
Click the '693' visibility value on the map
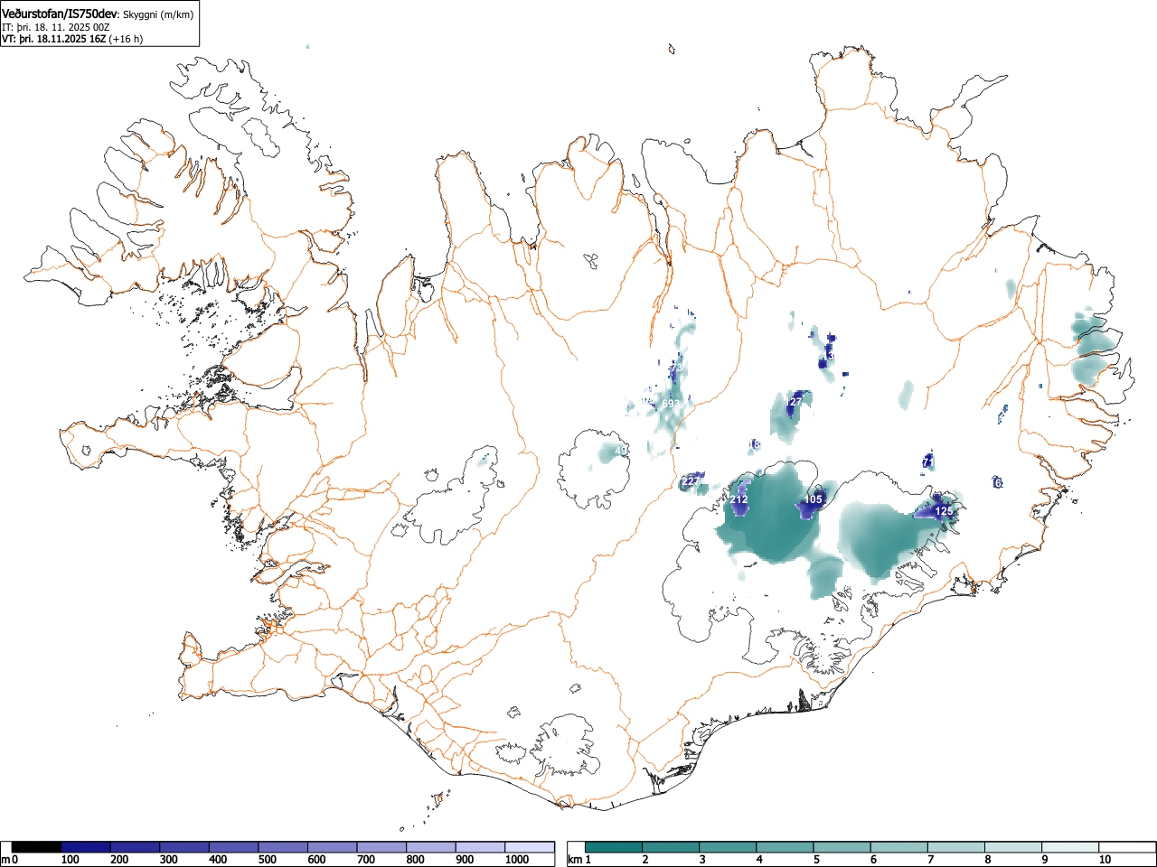tap(671, 404)
